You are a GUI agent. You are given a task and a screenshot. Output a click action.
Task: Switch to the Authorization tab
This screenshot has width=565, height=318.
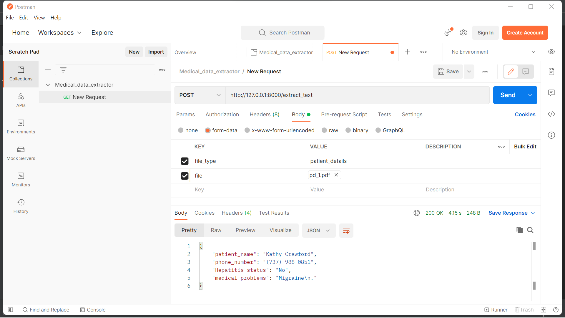[x=222, y=115]
